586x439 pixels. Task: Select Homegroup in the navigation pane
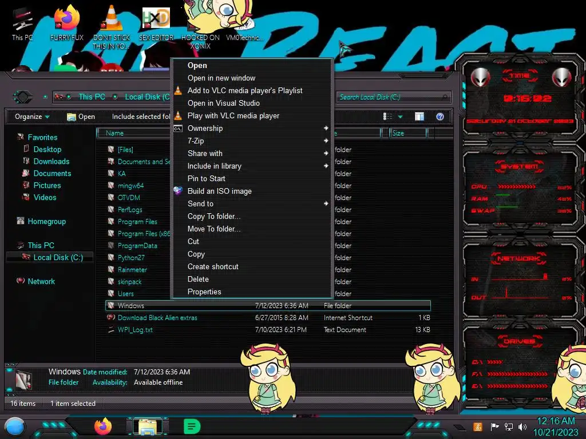[x=46, y=221]
